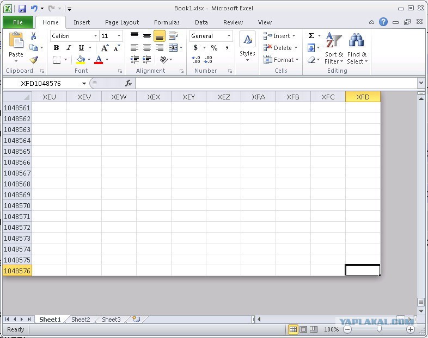Screen dimensions: 428x338
Task: Switch to the Page Layout tab
Action: (122, 22)
